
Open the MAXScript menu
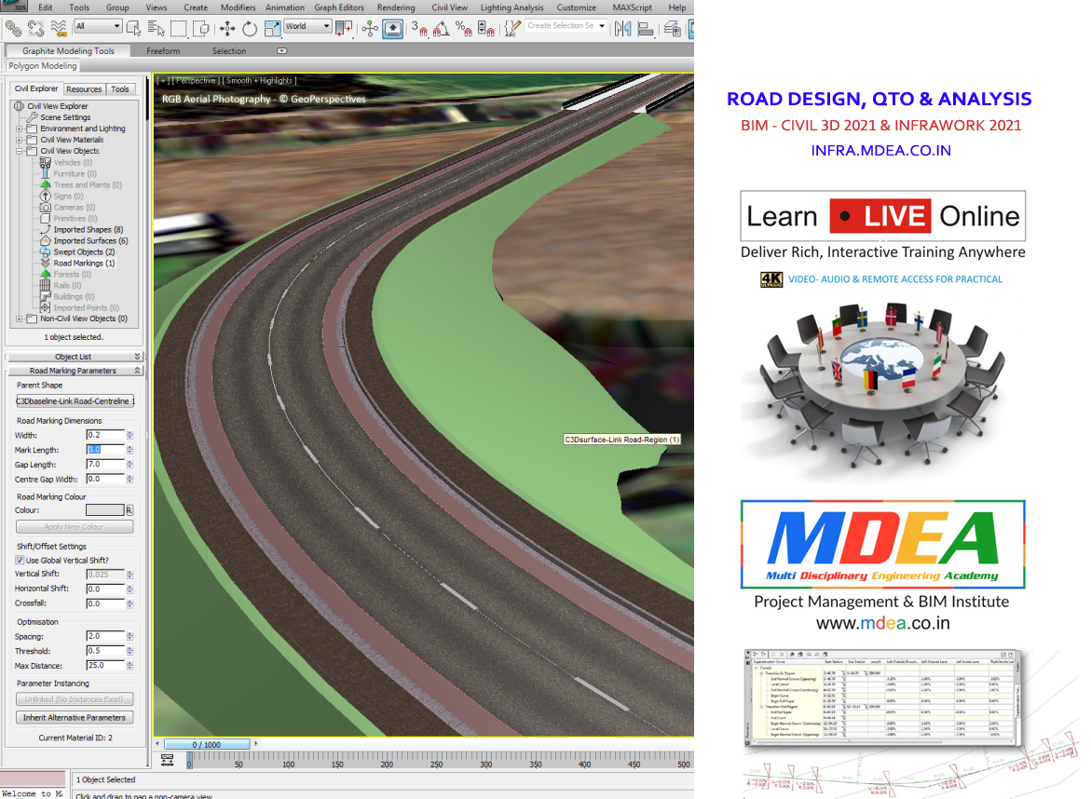pyautogui.click(x=632, y=7)
